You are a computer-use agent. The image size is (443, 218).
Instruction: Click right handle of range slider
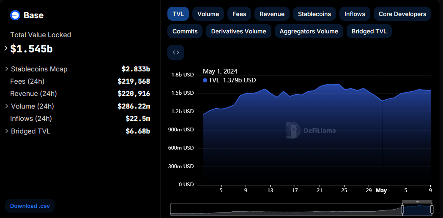(x=432, y=210)
